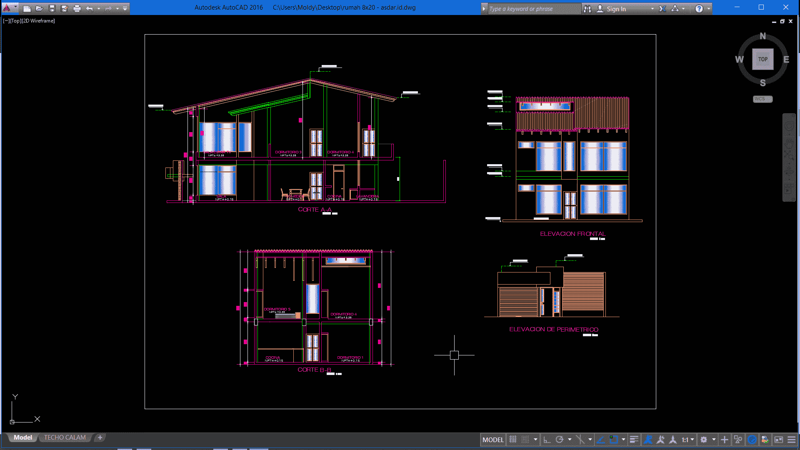Open the AutoCAD application menu button
Viewport: 800px width, 450px height.
coord(7,8)
